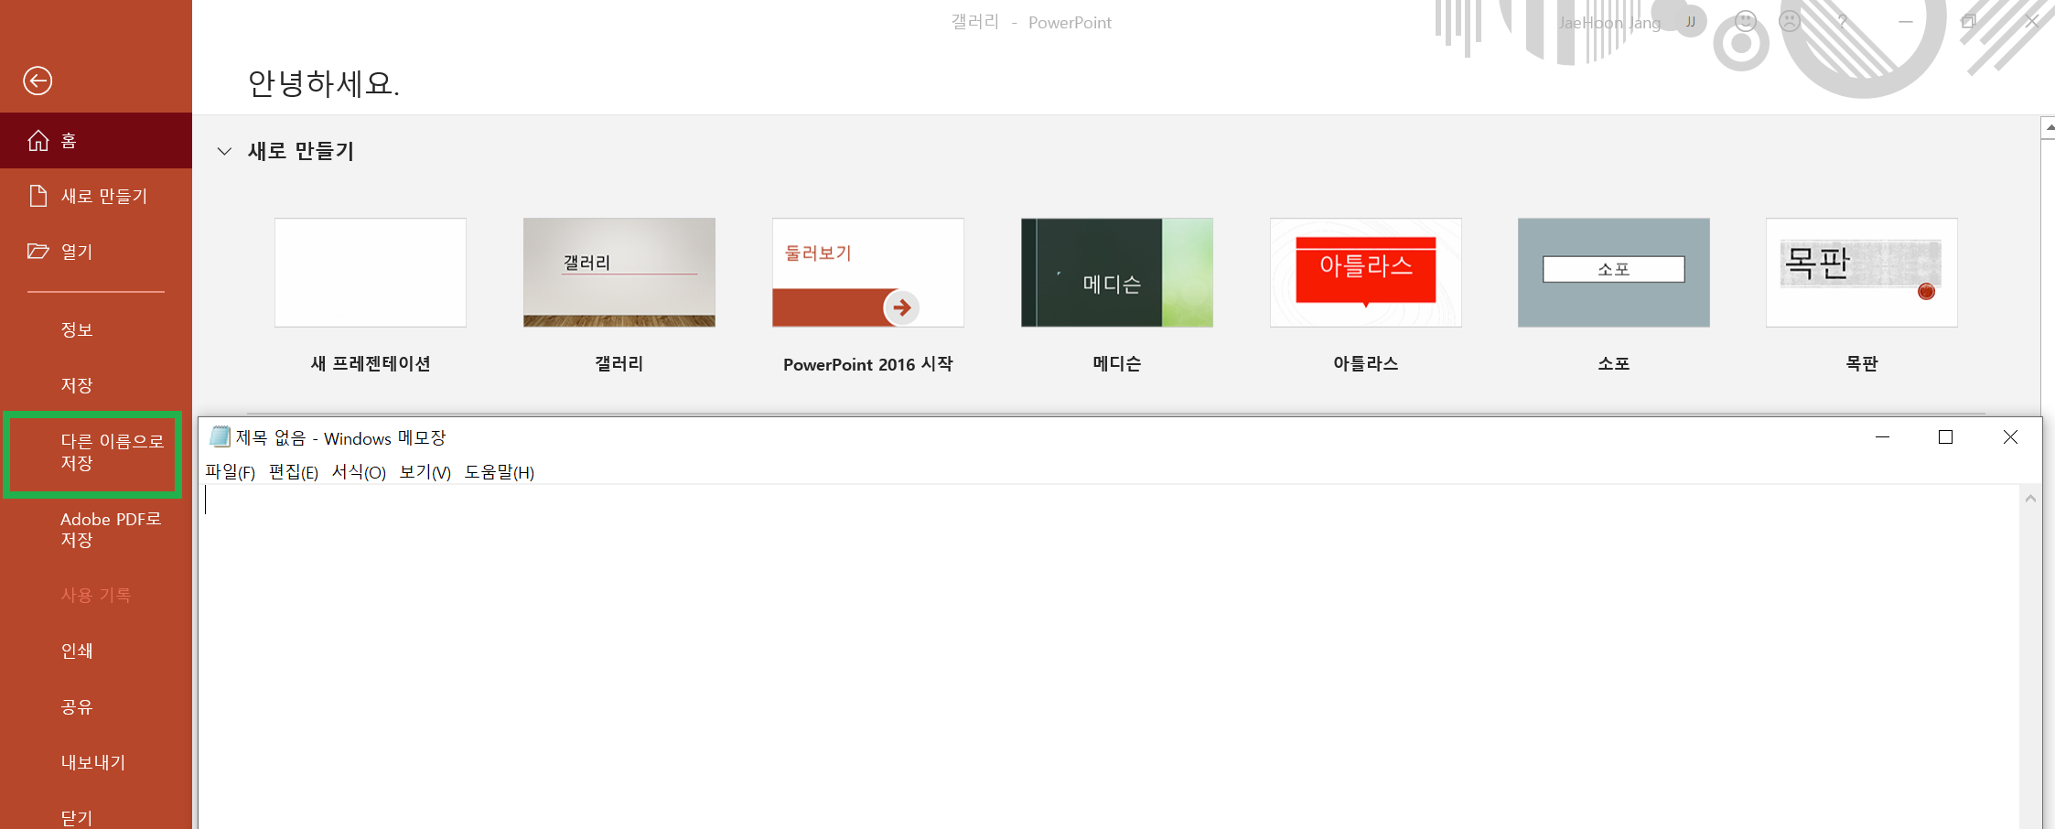Click the open folder icon beside 열기
Image resolution: width=2055 pixels, height=829 pixels.
(x=38, y=251)
